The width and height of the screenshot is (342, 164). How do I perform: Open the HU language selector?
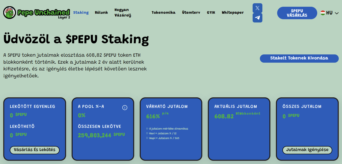tap(329, 13)
